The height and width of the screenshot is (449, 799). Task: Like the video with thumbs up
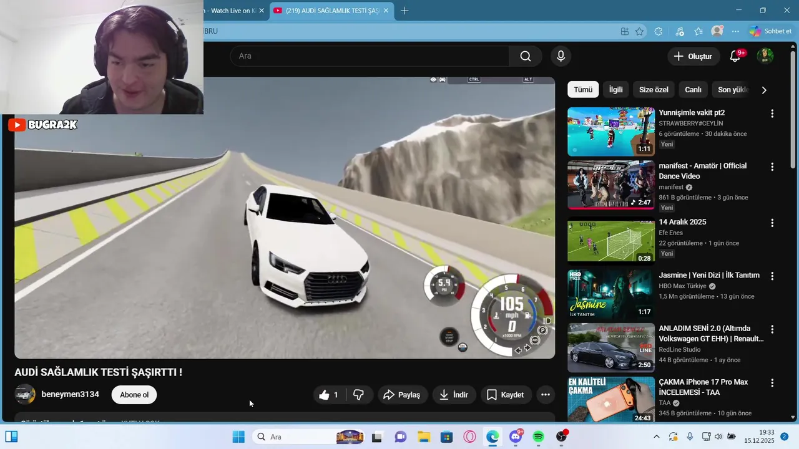pos(328,395)
